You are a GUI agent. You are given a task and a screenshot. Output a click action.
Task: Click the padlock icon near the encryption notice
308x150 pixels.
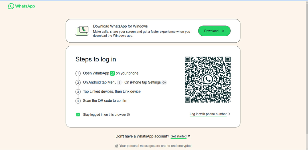pos(116,146)
